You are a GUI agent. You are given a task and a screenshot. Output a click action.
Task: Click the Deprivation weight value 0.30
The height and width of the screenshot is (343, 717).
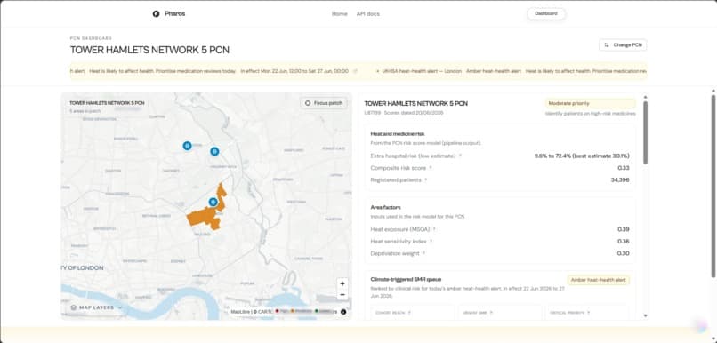tap(624, 253)
